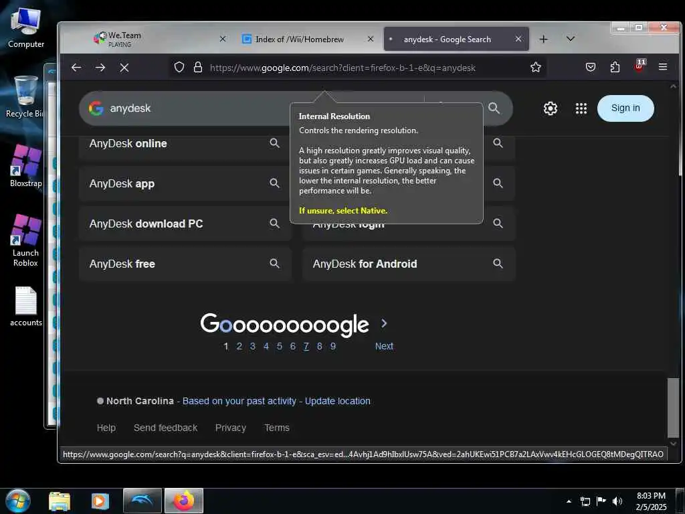Click Based on your past activity link
Image resolution: width=685 pixels, height=514 pixels.
[239, 401]
